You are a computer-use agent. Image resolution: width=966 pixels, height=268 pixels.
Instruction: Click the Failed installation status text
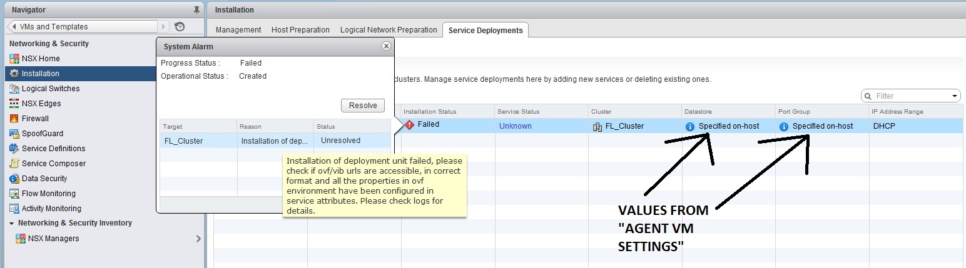click(429, 125)
